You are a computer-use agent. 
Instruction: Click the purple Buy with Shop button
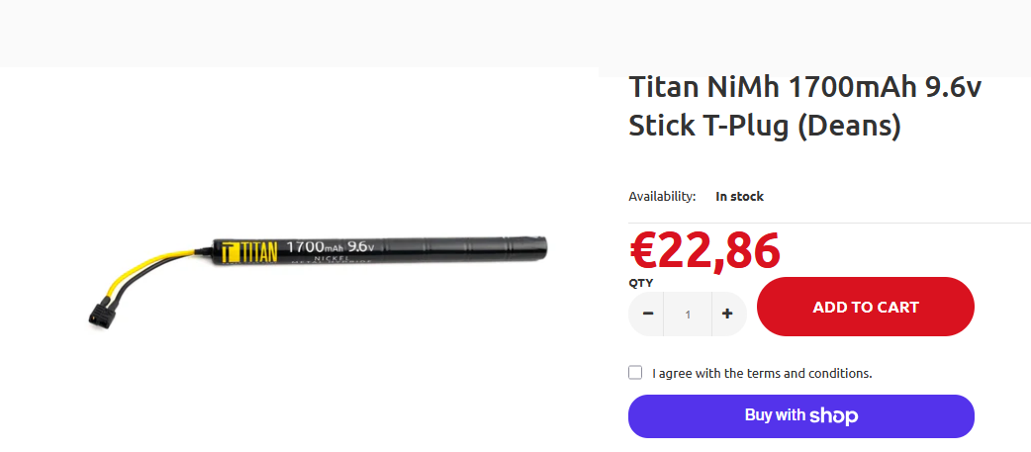(x=800, y=416)
